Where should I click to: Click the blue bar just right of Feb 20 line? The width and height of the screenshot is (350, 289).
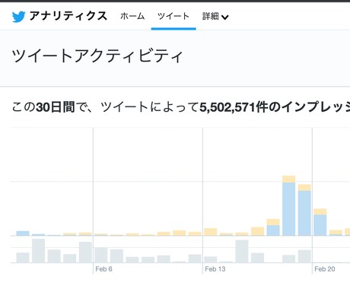coord(320,225)
